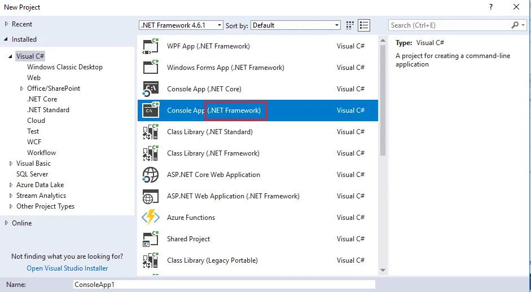531x292 pixels.
Task: Select the Workflow category
Action: [42, 153]
